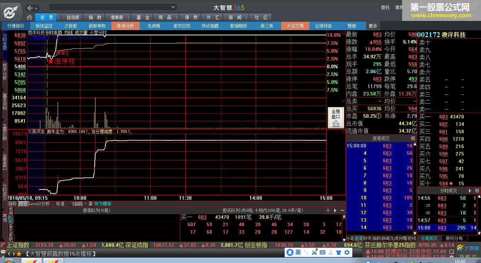The height and width of the screenshot is (263, 481).
Task: Click the arrow button in 分时成交 header
Action: pos(470,191)
